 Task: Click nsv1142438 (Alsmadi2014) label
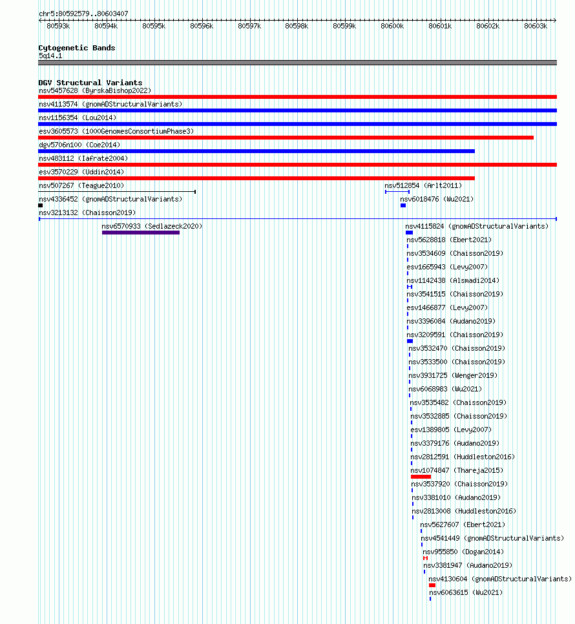coord(453,280)
